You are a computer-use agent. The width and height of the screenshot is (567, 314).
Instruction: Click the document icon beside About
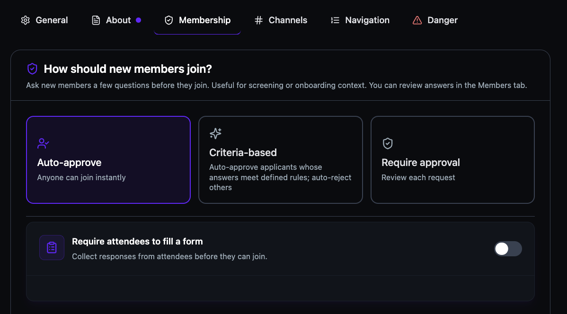(x=96, y=20)
